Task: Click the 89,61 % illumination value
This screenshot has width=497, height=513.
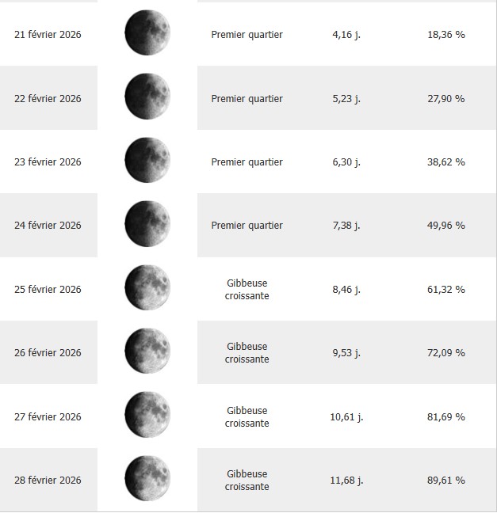Action: pos(445,481)
